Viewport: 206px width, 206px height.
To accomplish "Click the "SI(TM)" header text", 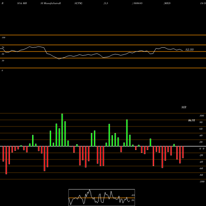I will click(x=78, y=3).
